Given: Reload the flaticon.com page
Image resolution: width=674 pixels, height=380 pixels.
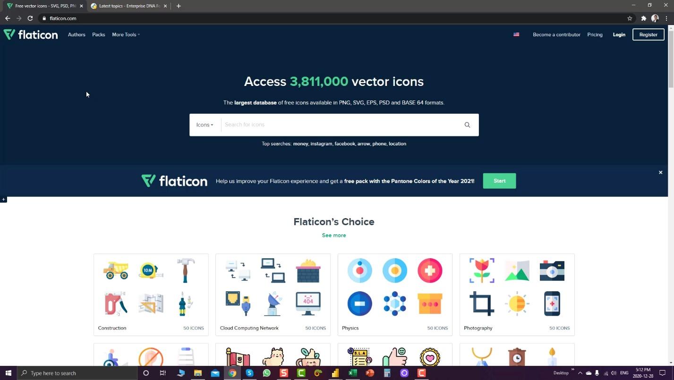Looking at the screenshot, I should (x=30, y=18).
